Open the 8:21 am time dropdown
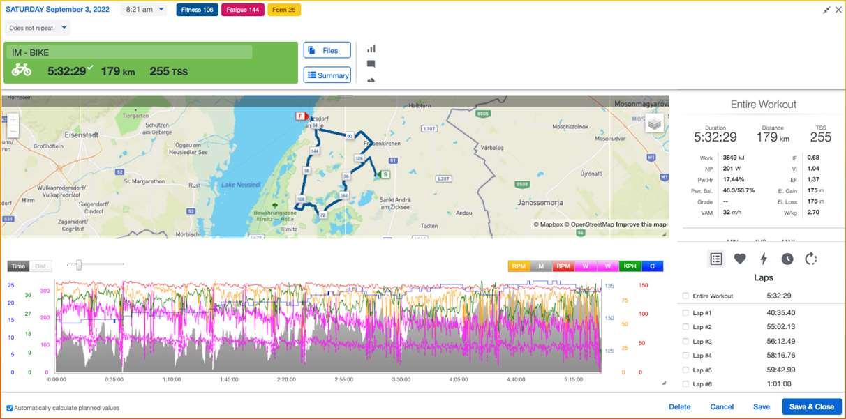This screenshot has height=419, width=846. tap(143, 10)
